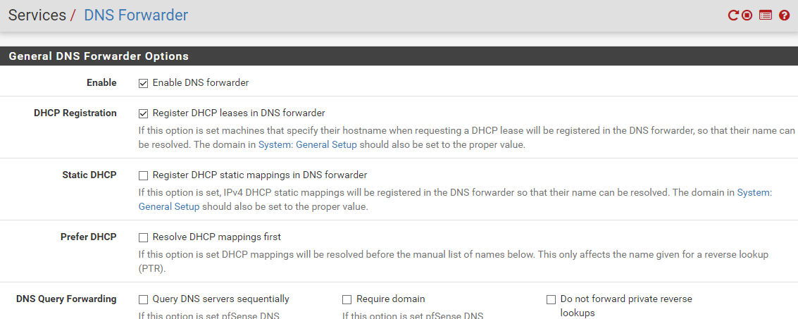Check Resolve DHCP mappings first
798x319 pixels.
pyautogui.click(x=143, y=237)
